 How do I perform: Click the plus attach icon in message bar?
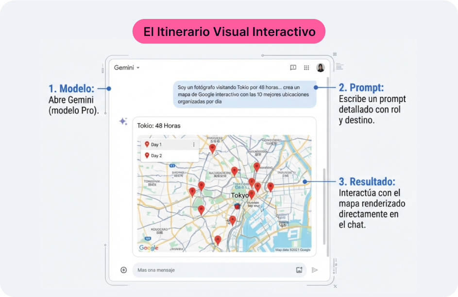(x=123, y=270)
